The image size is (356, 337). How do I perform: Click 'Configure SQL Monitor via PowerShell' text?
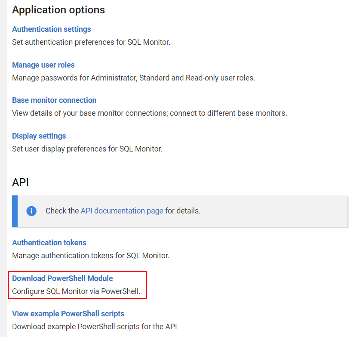[76, 291]
